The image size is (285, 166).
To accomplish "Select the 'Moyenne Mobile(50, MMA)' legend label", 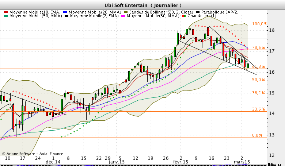I will (36, 16).
